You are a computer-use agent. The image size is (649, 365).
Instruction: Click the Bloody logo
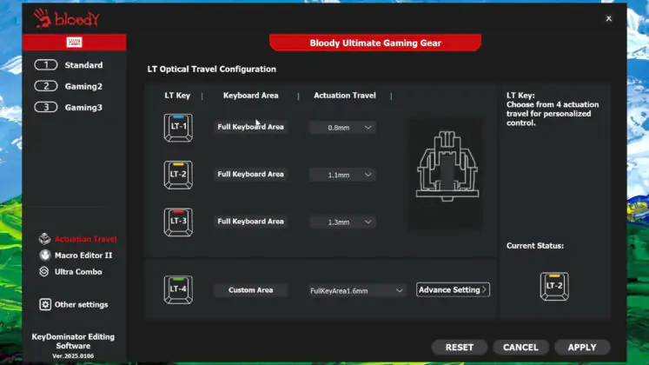click(66, 18)
